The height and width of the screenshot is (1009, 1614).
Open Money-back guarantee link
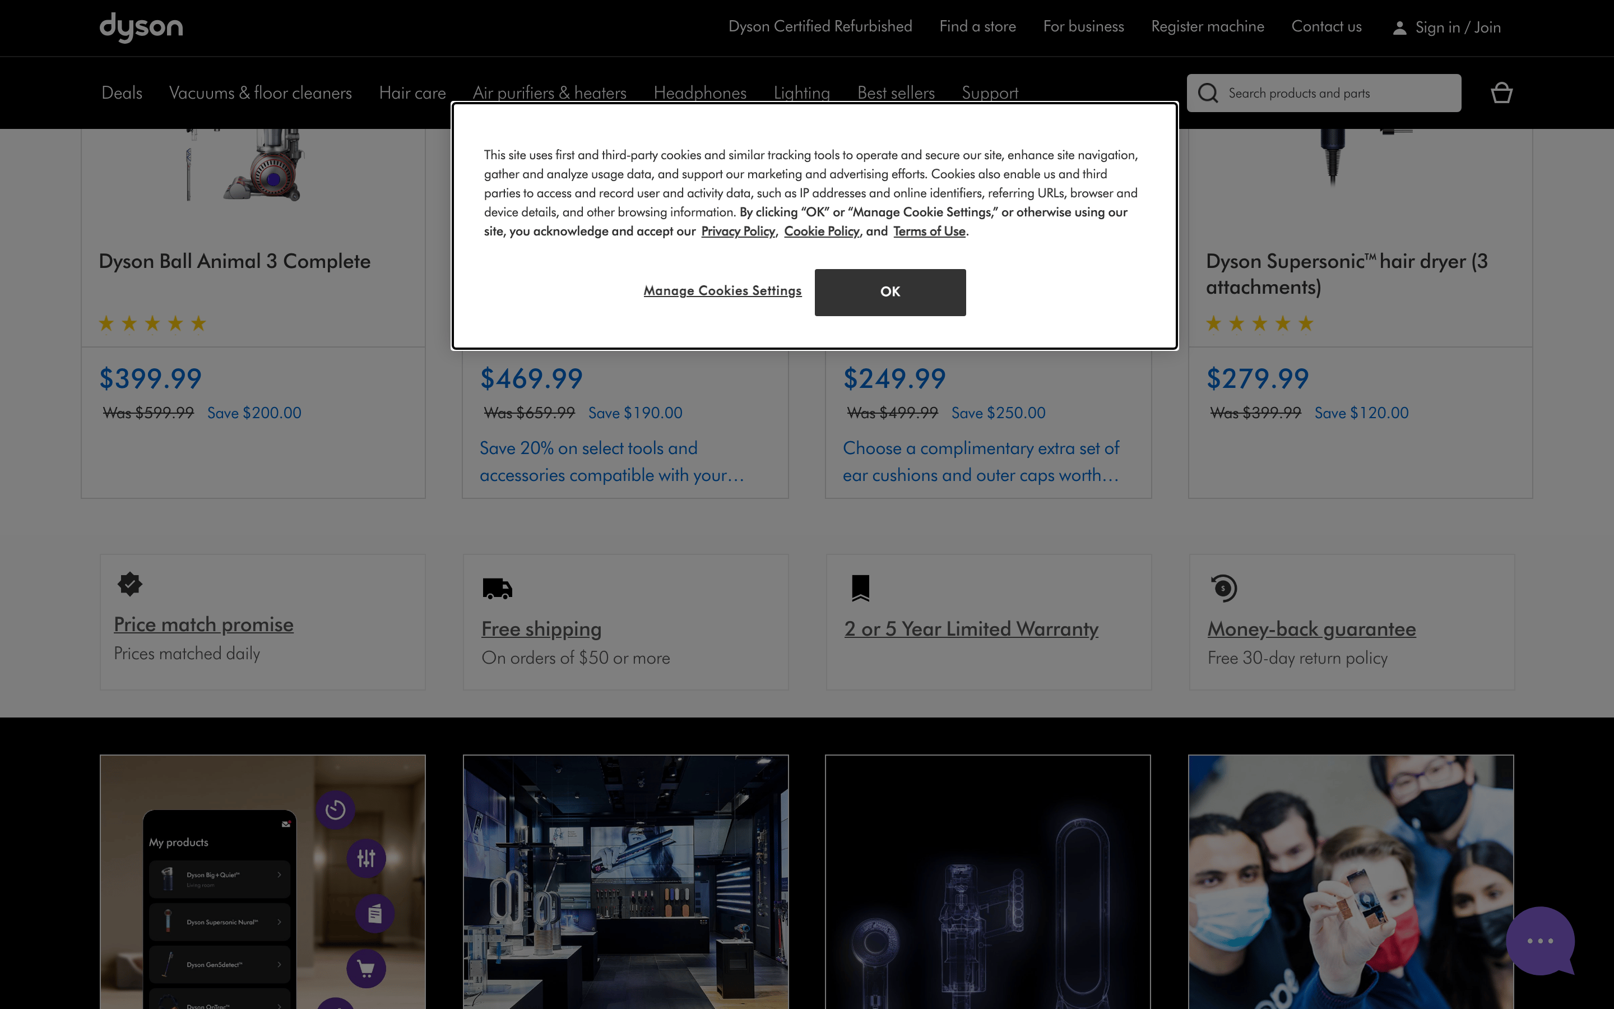pos(1311,630)
